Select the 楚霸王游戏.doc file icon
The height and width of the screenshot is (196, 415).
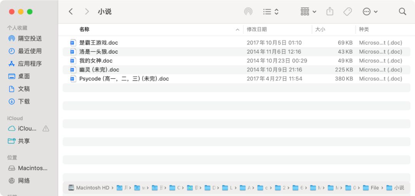(73, 43)
